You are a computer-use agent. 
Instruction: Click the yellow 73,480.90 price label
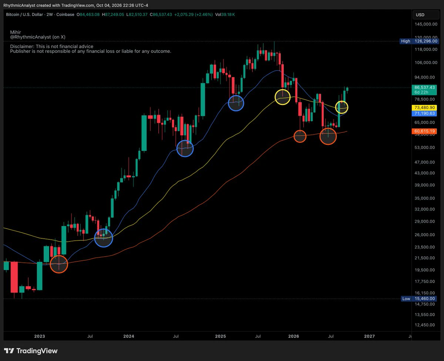[x=424, y=107]
